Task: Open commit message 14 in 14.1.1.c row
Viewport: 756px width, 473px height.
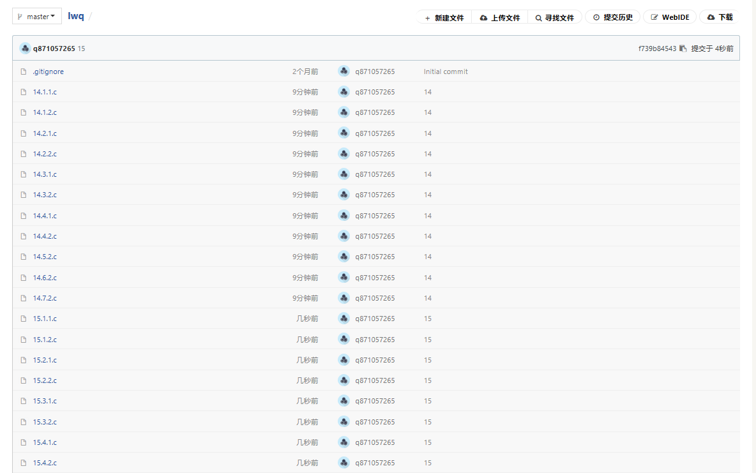Action: pos(428,92)
